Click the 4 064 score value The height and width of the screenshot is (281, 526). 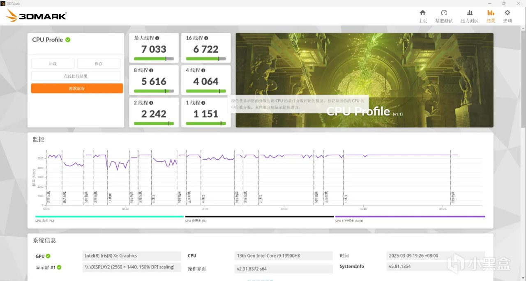pos(206,81)
